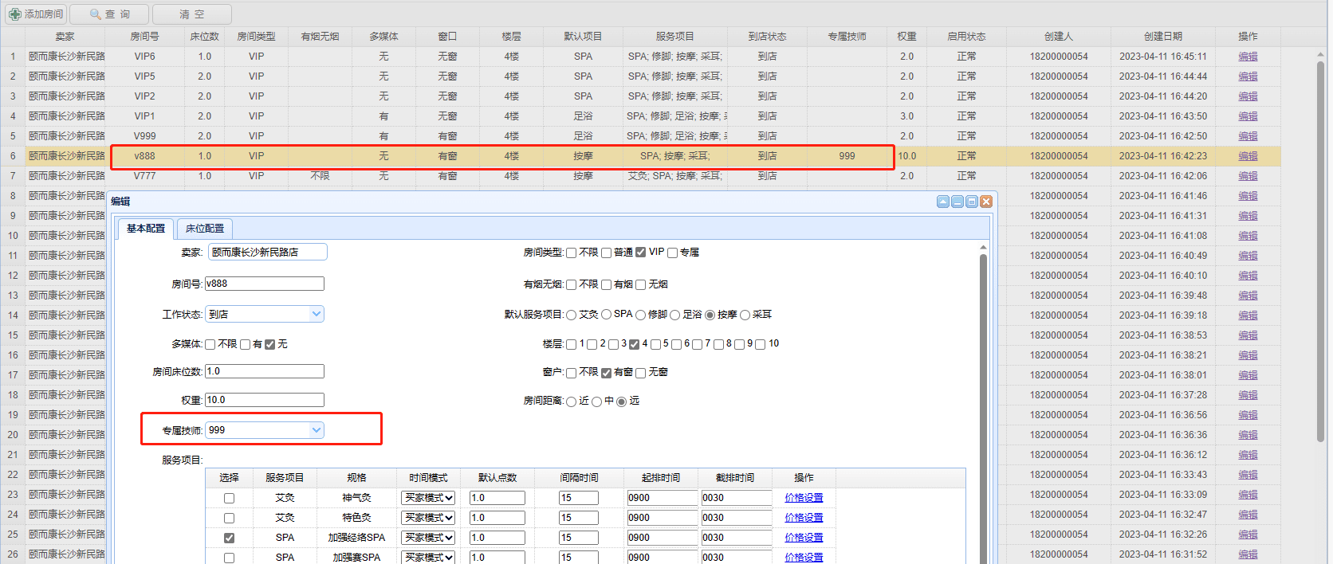Minimize the 编辑 dialog window
Viewport: 1333px width, 564px height.
[x=957, y=202]
